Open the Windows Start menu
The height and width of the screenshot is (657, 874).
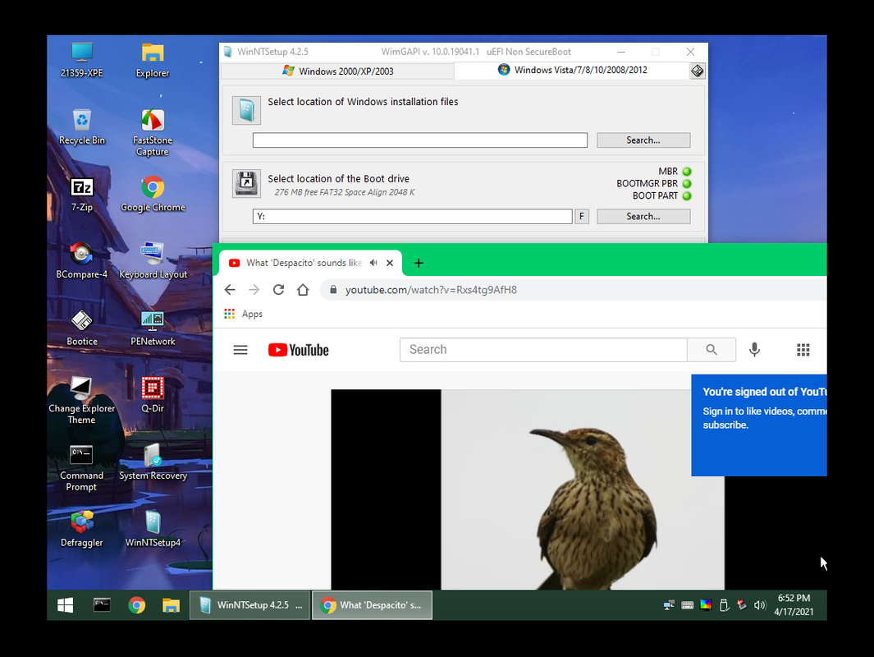65,605
